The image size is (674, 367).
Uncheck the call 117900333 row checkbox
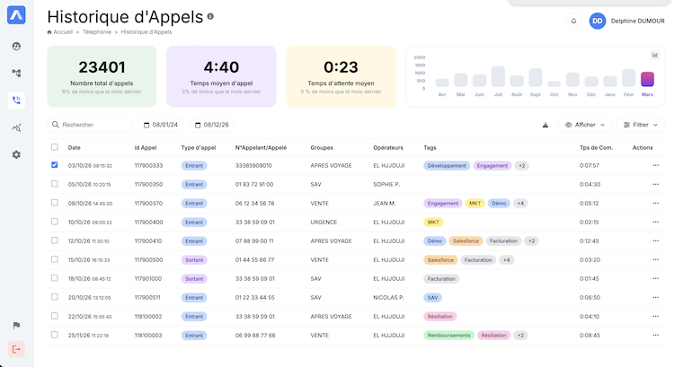click(55, 165)
